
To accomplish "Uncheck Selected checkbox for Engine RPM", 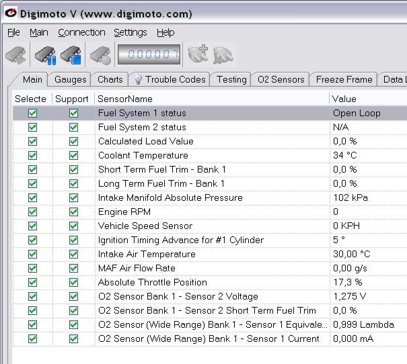I will pos(32,212).
